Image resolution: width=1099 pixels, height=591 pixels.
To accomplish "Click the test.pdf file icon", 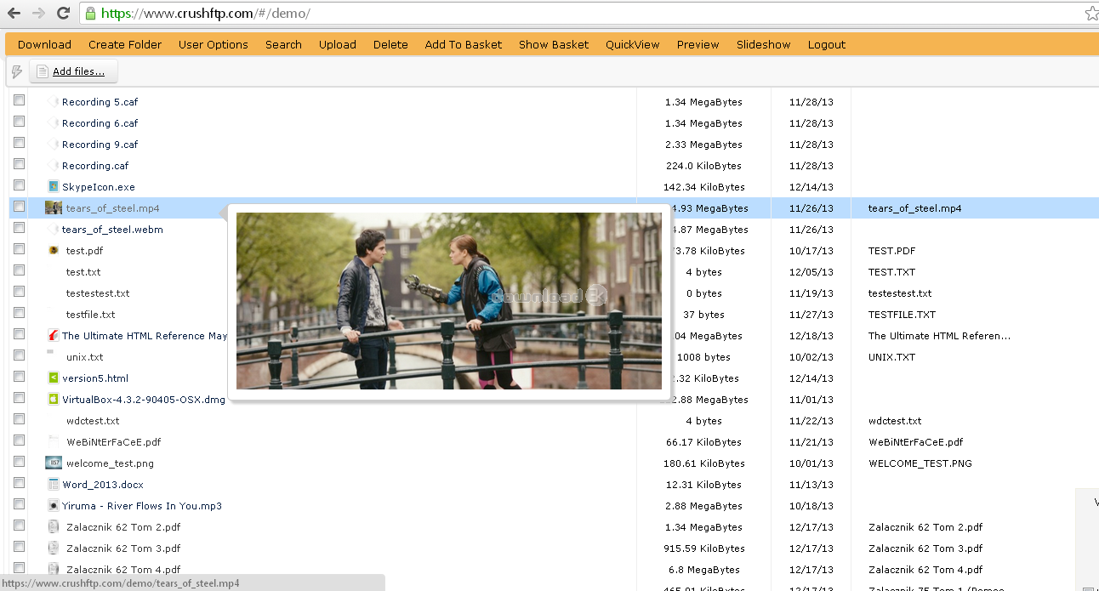I will click(54, 251).
